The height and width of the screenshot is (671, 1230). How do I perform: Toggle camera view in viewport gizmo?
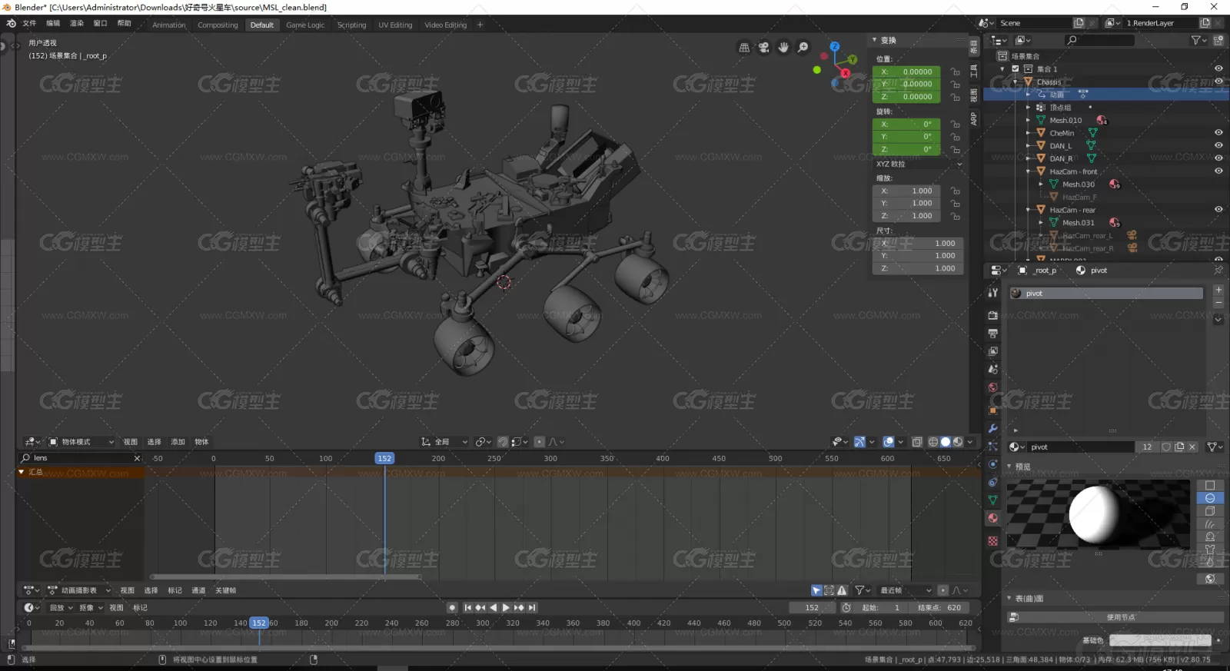[763, 48]
